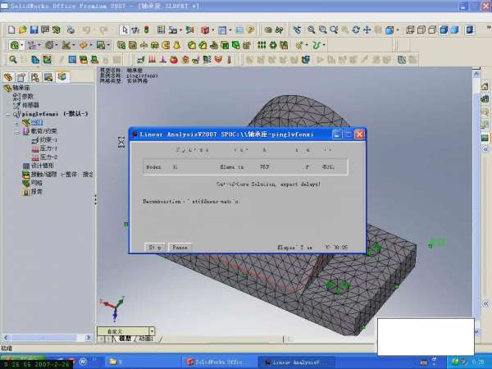Viewport: 492px width, 369px height.
Task: Click the traffic light Rebuild icon
Action: 147,30
